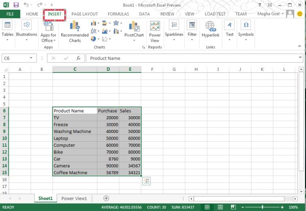
Task: Click the PivotChart icon
Action: click(x=134, y=26)
